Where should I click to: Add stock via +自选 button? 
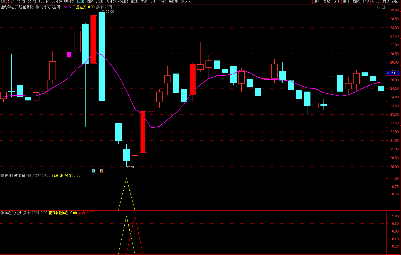[385, 2]
